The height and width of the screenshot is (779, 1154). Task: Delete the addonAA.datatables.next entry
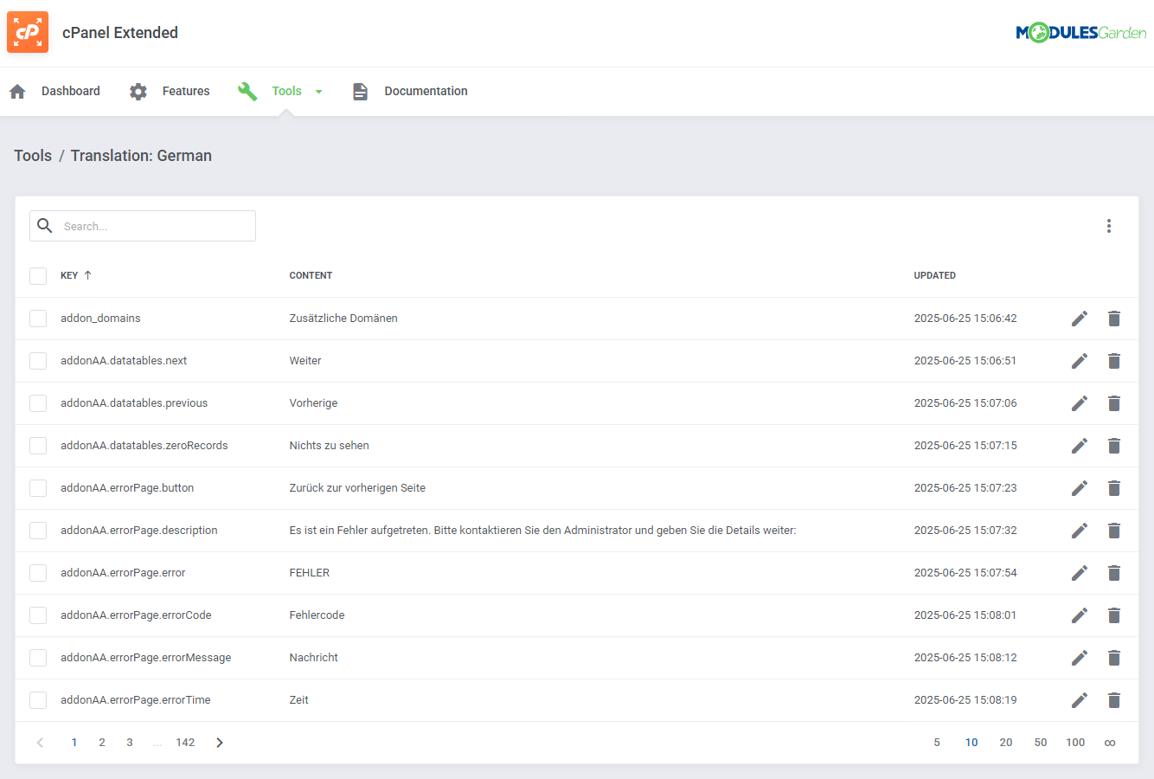[1114, 361]
